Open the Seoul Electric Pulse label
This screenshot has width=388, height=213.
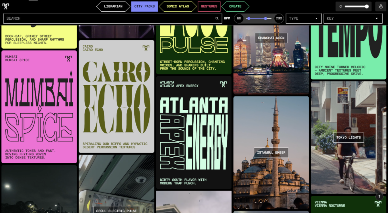click(x=116, y=210)
